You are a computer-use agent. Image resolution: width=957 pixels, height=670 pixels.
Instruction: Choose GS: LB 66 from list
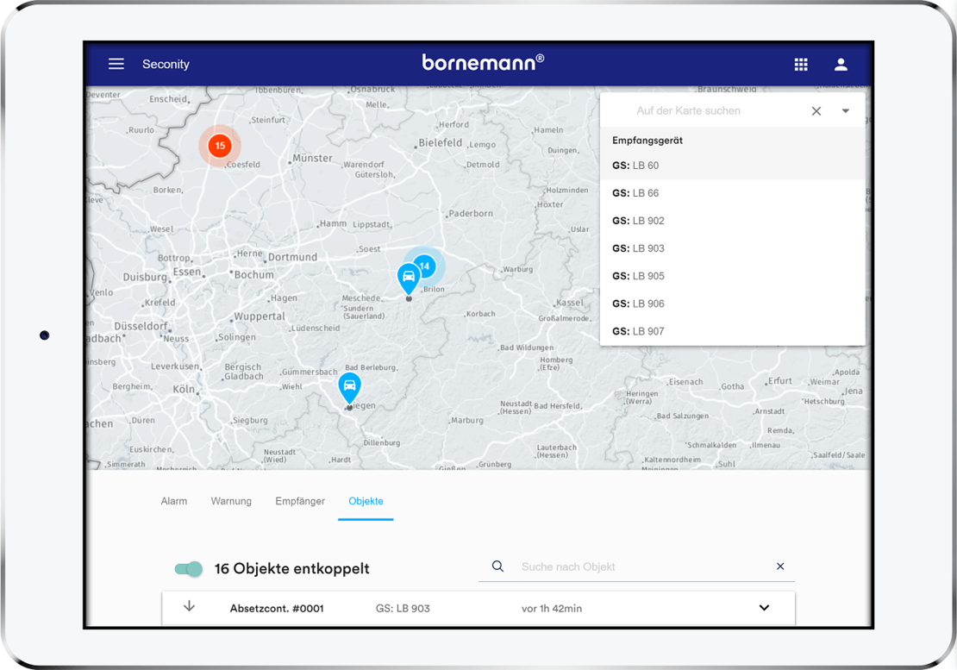[732, 193]
